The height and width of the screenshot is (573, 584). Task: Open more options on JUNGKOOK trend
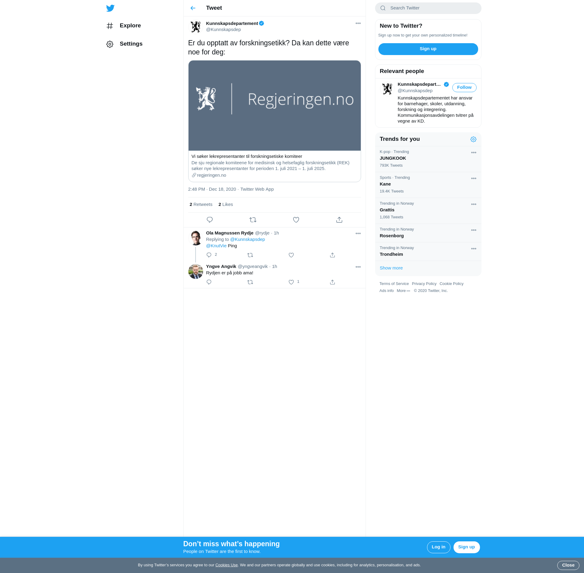[474, 153]
